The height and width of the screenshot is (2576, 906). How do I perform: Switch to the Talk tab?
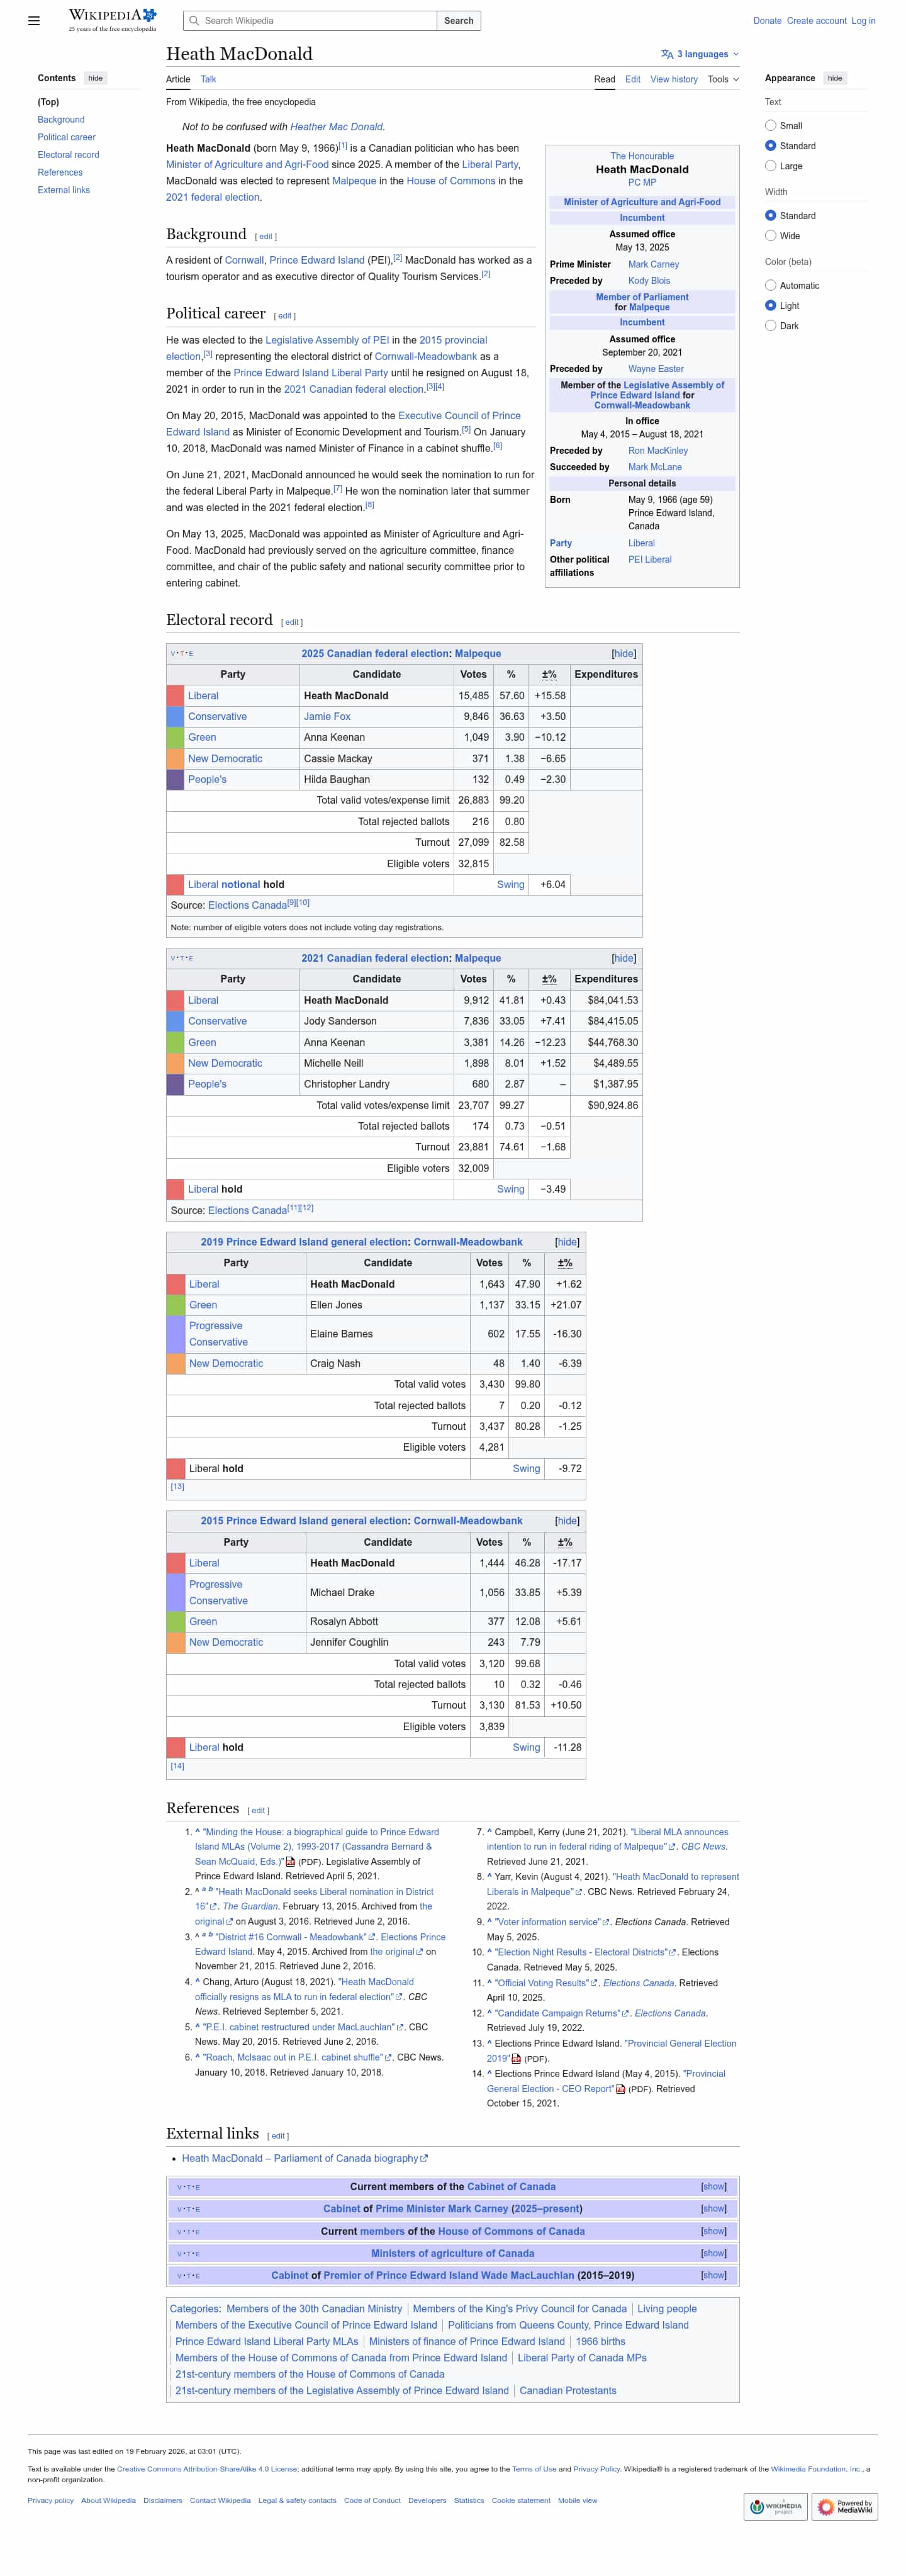pos(208,79)
